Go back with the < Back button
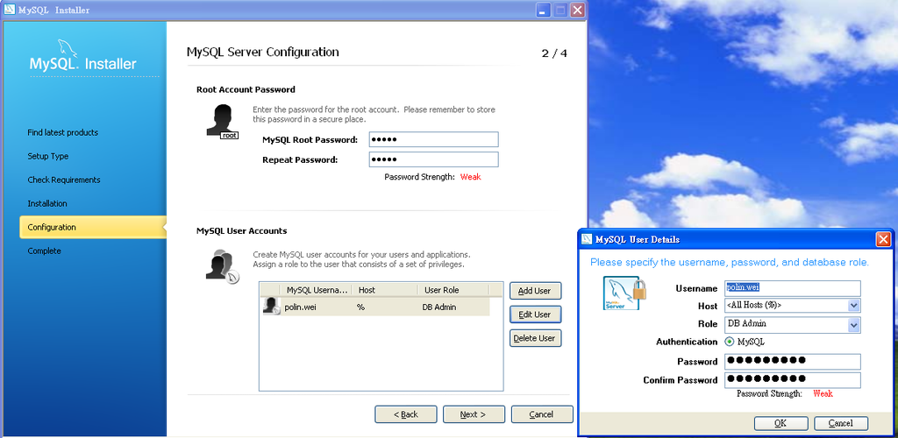This screenshot has height=438, width=898. point(406,414)
